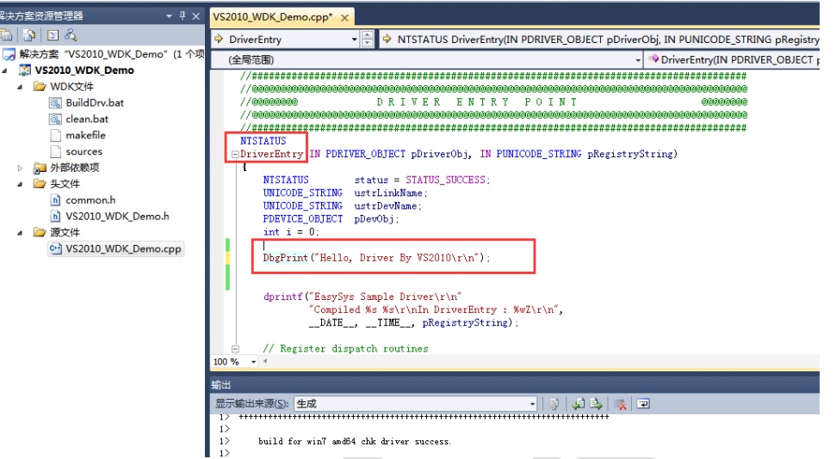Close the VS2010_WDK_Demo.cpp tab
This screenshot has width=836, height=459.
pos(344,17)
